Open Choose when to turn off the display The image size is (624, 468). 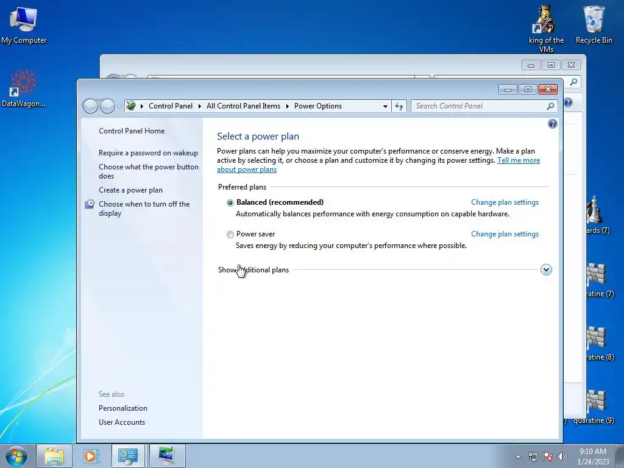(x=144, y=208)
